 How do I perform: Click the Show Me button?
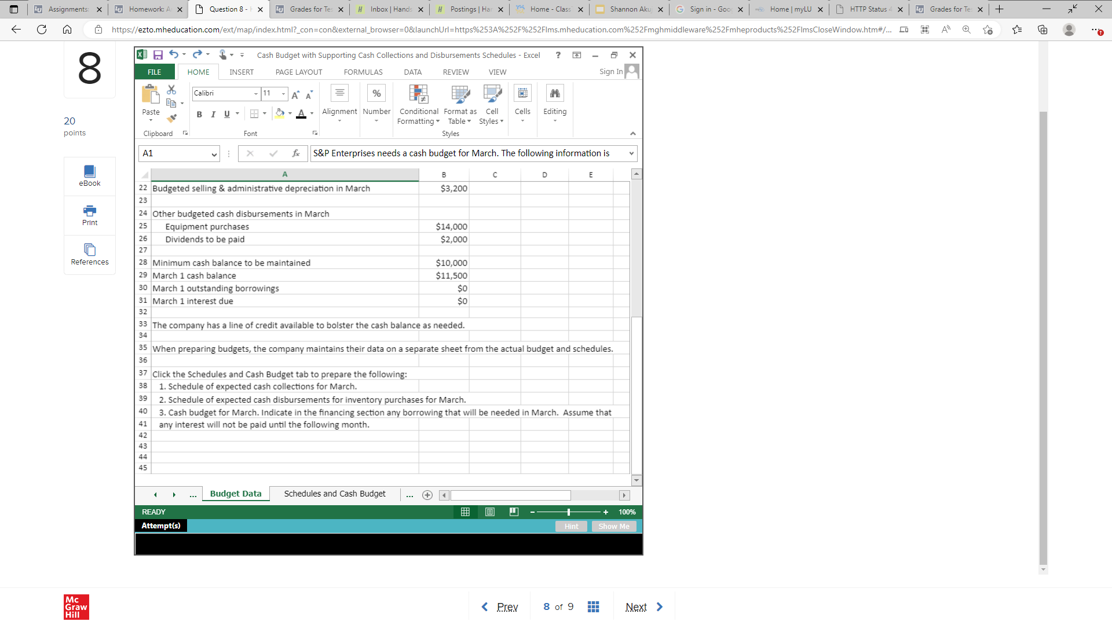pos(613,527)
